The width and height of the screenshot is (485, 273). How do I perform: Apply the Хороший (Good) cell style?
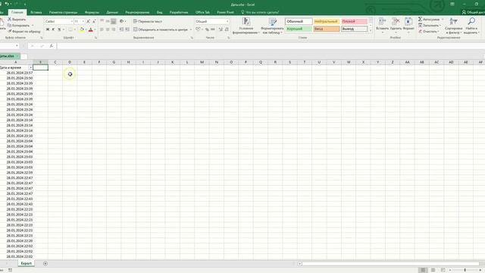click(x=299, y=29)
